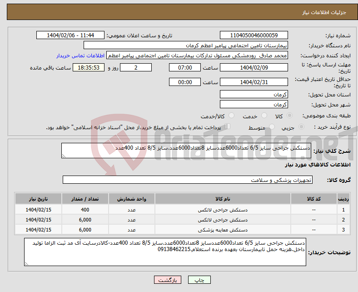The image size is (358, 292).
Task: Click the unit عدد in row 2
Action: click(132, 220)
